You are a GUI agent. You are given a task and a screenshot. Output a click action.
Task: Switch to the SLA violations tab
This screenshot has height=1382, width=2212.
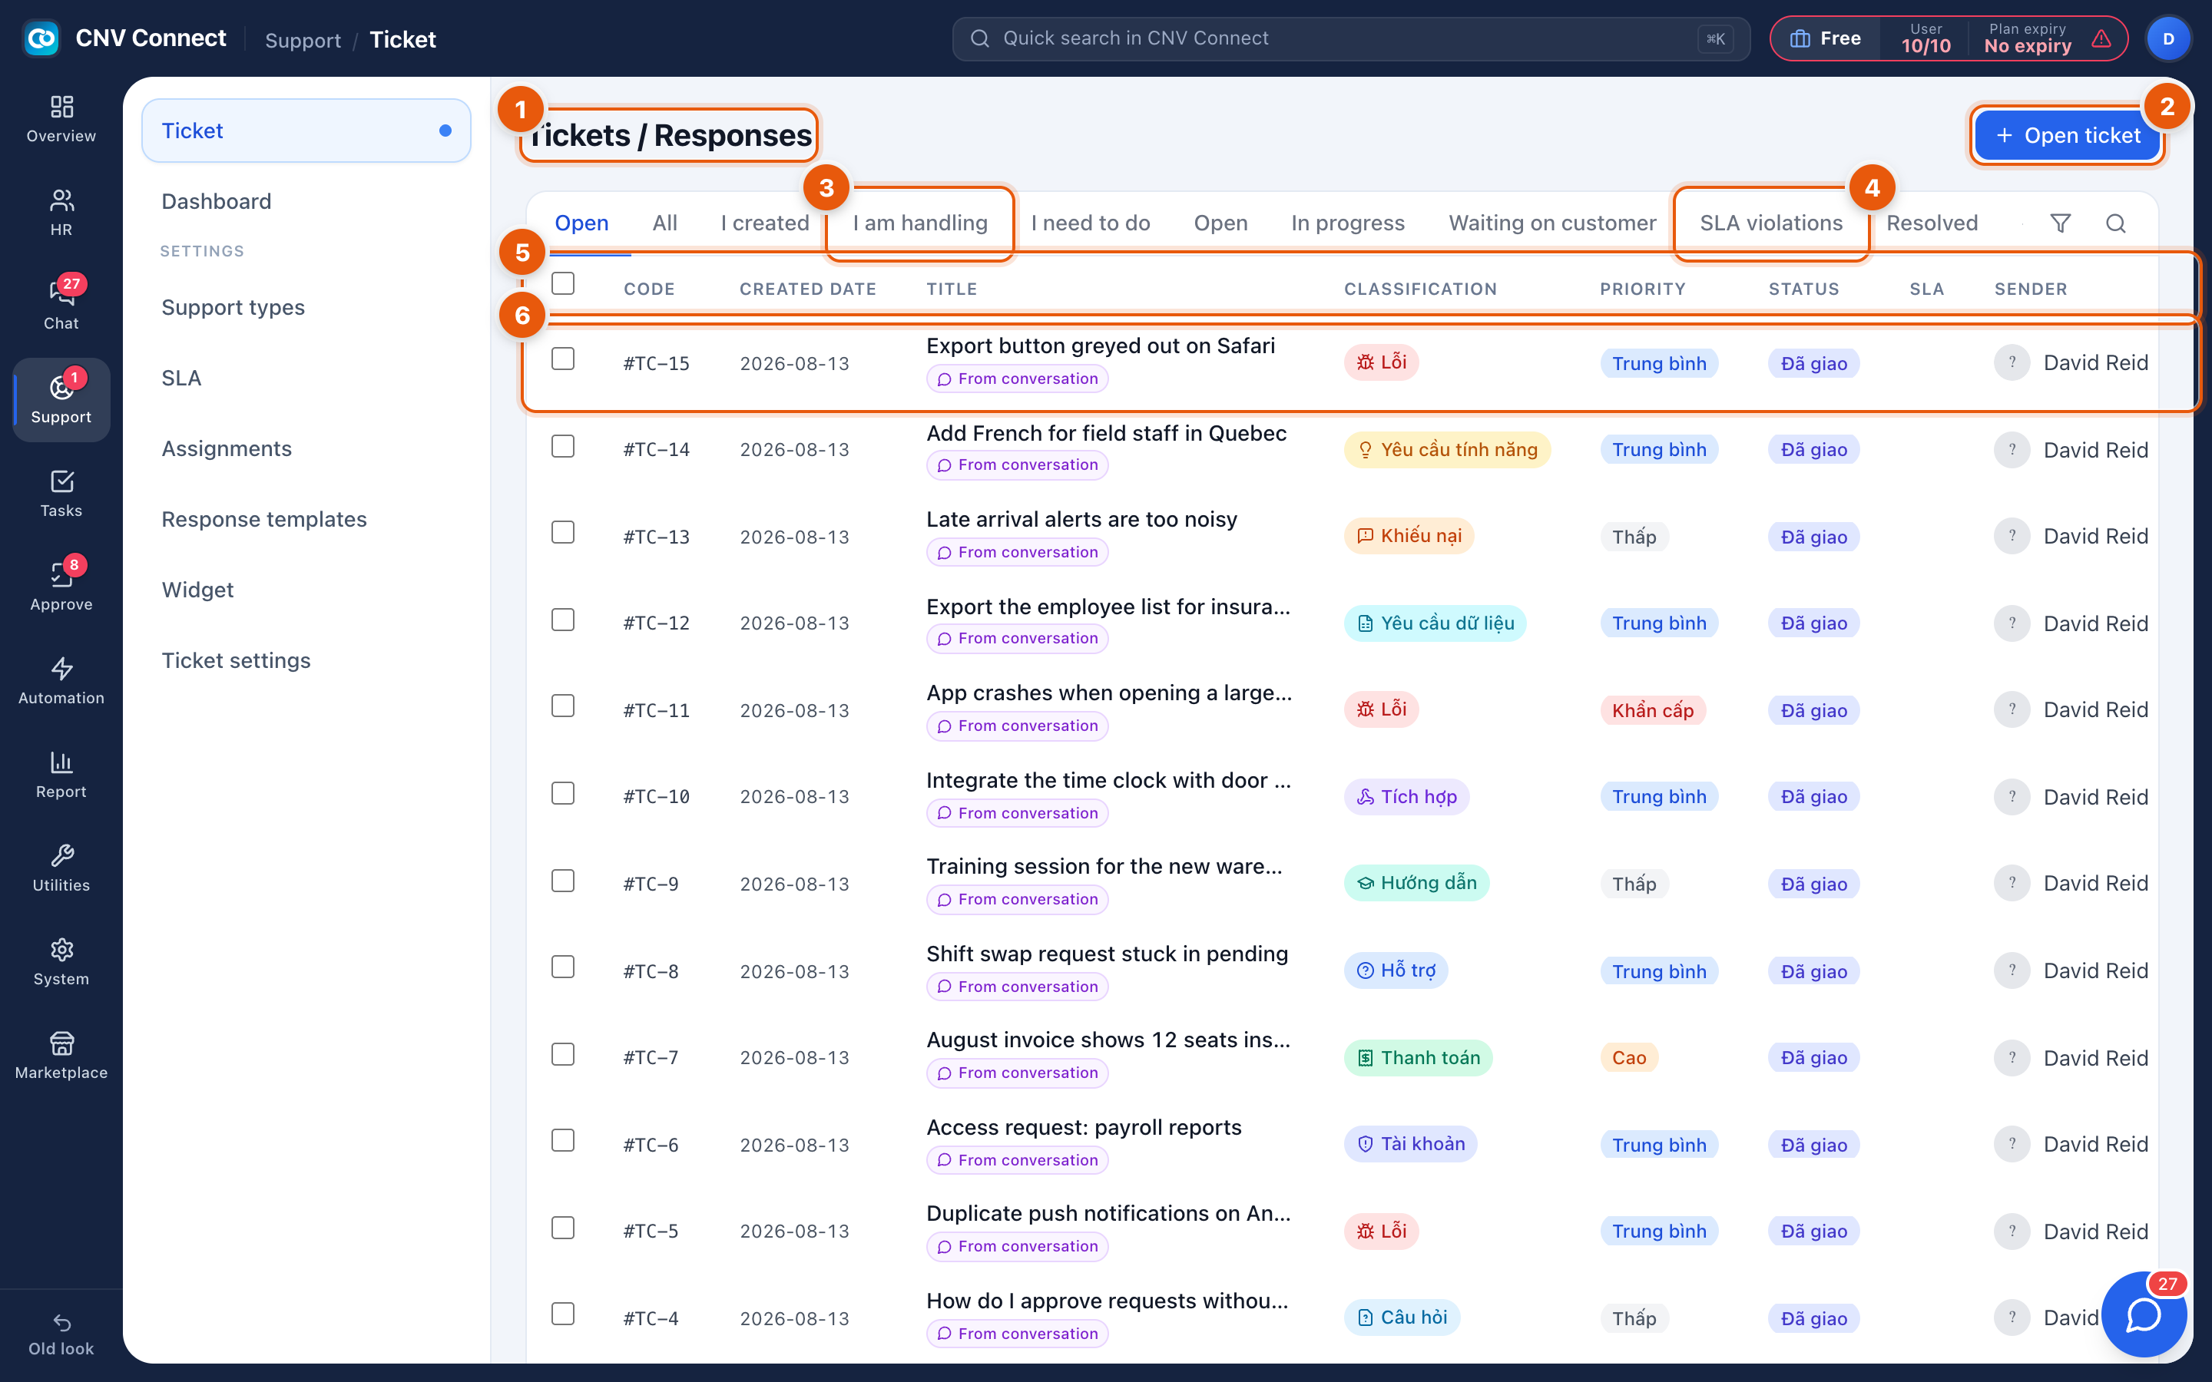pos(1770,223)
